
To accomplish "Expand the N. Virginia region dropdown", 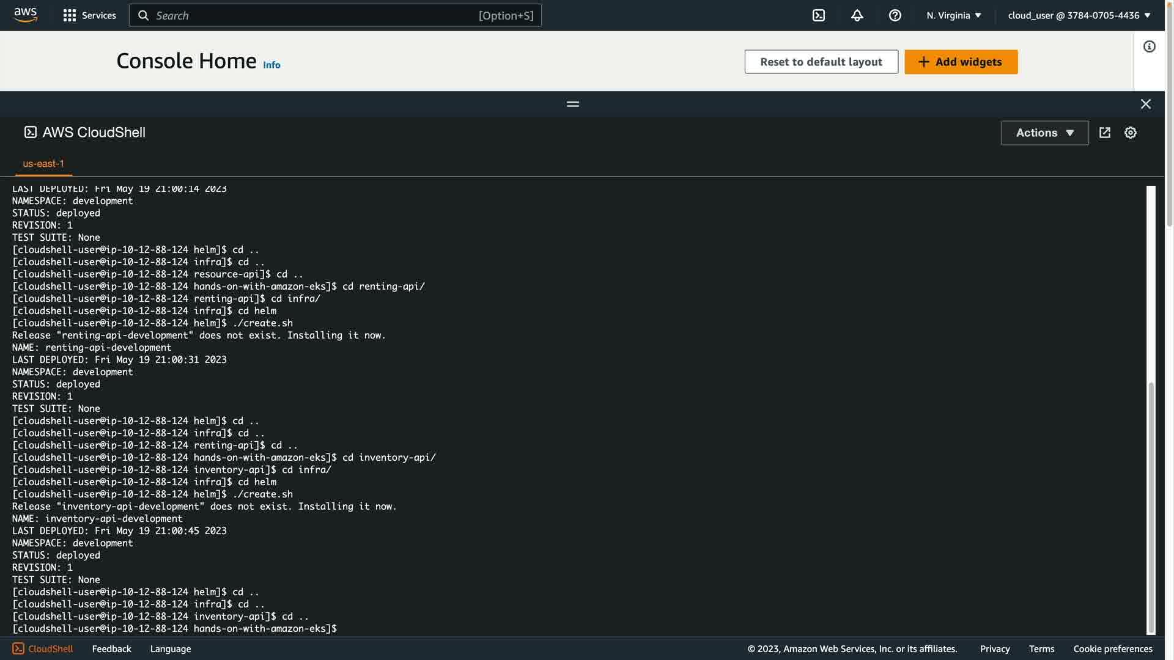I will (953, 15).
